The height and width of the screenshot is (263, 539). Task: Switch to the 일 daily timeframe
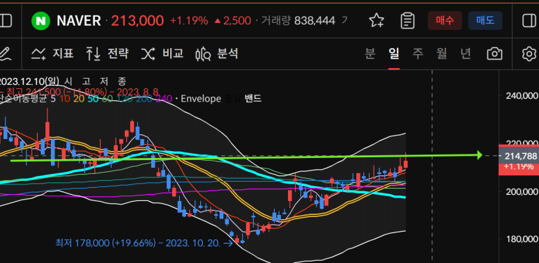point(394,54)
